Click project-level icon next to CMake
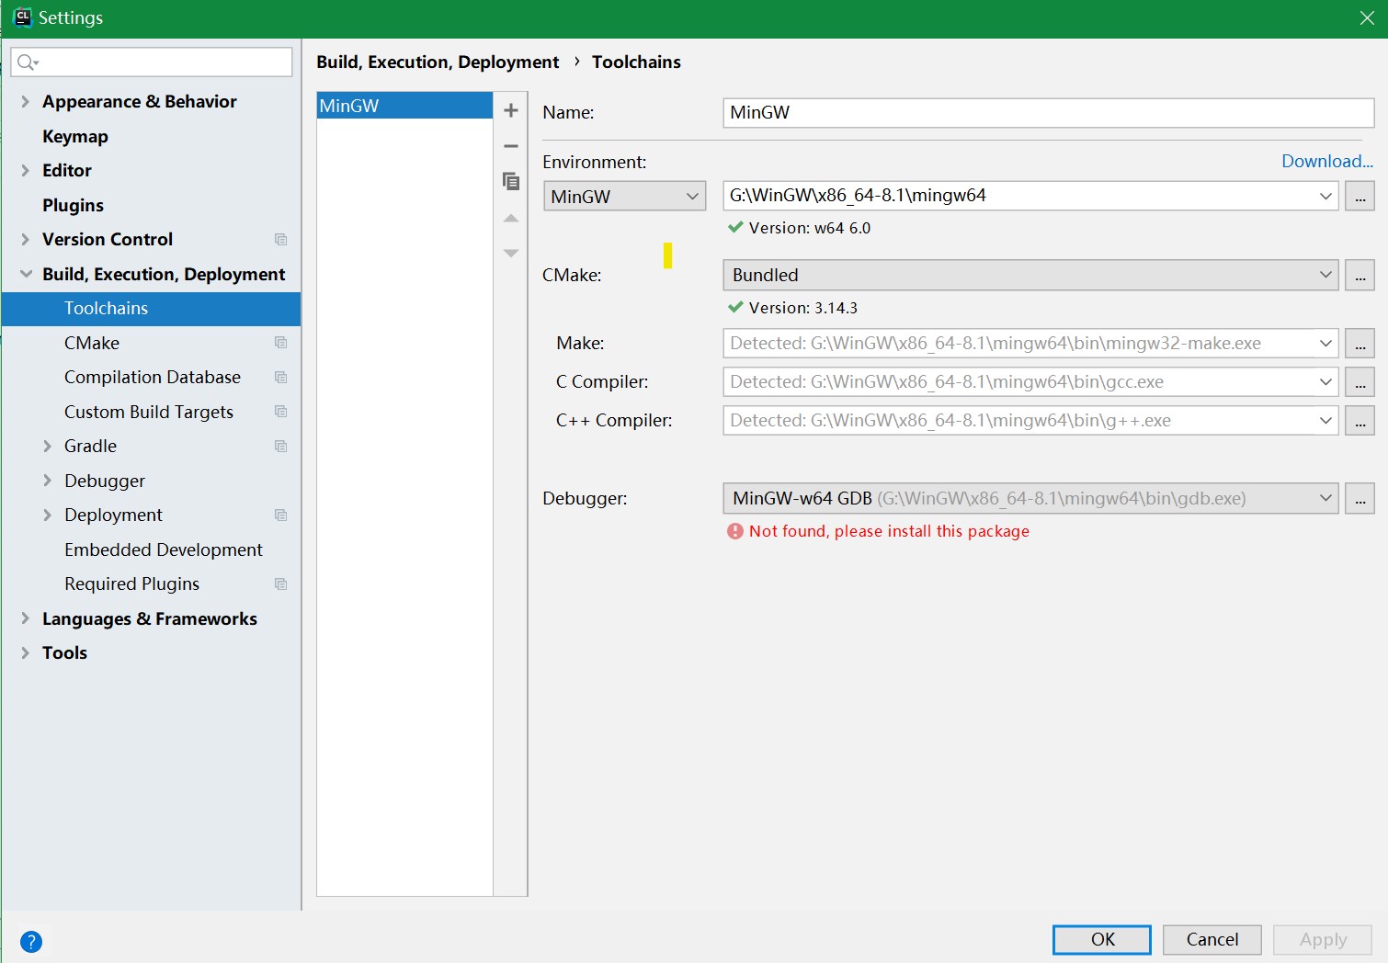Screen dimensions: 1388x963 click(x=281, y=343)
